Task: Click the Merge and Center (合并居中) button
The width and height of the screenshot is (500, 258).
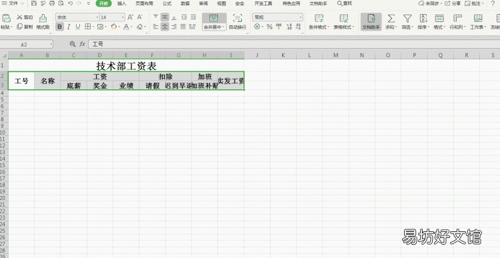Action: [214, 22]
